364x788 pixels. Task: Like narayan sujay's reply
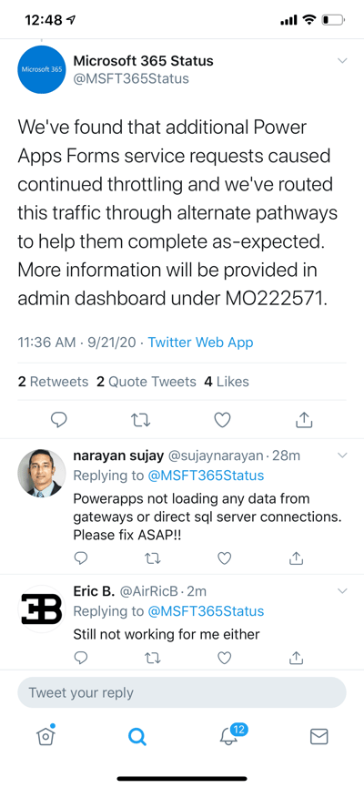coord(226,558)
